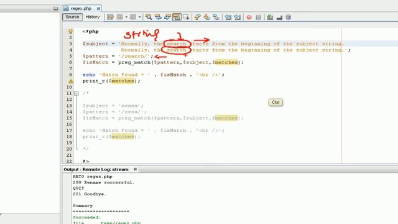
Task: Click commented '$pattern = '/sssa/'' line 14
Action: click(x=114, y=112)
